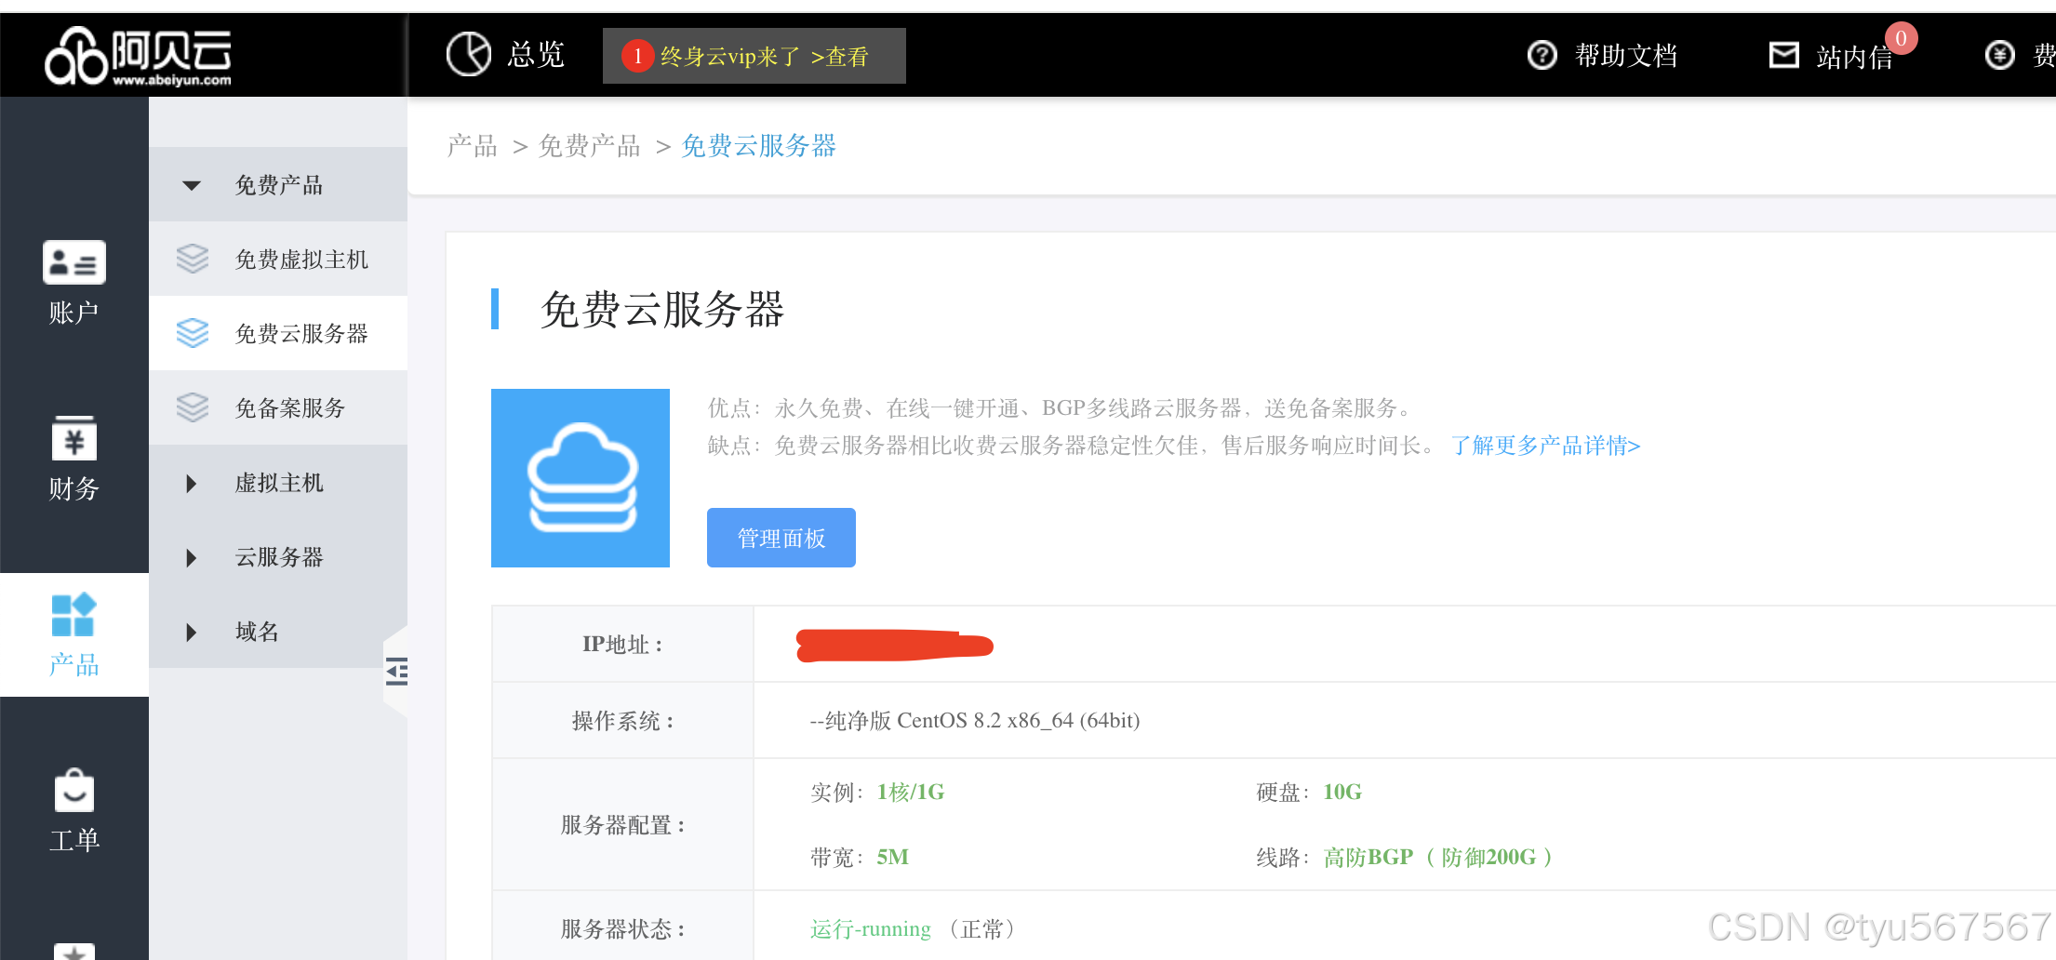
Task: Expand the 虚拟主机 menu group
Action: (x=278, y=483)
